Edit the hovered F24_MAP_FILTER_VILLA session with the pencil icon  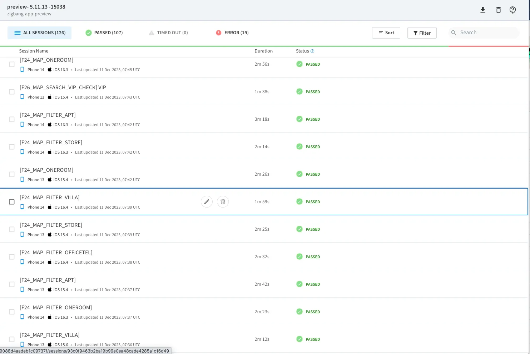point(207,202)
